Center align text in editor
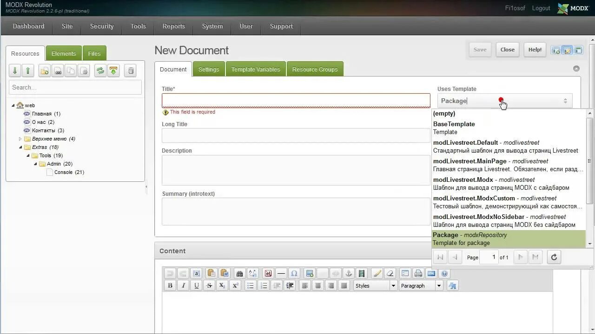 (x=318, y=286)
